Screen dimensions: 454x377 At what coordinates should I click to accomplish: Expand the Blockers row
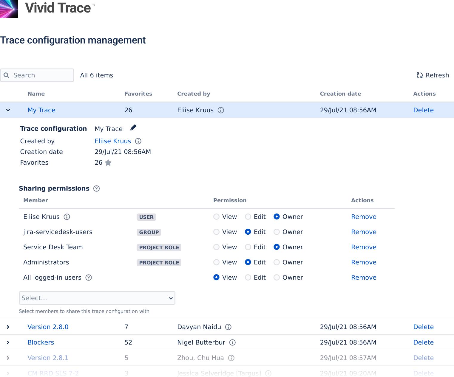(8, 342)
